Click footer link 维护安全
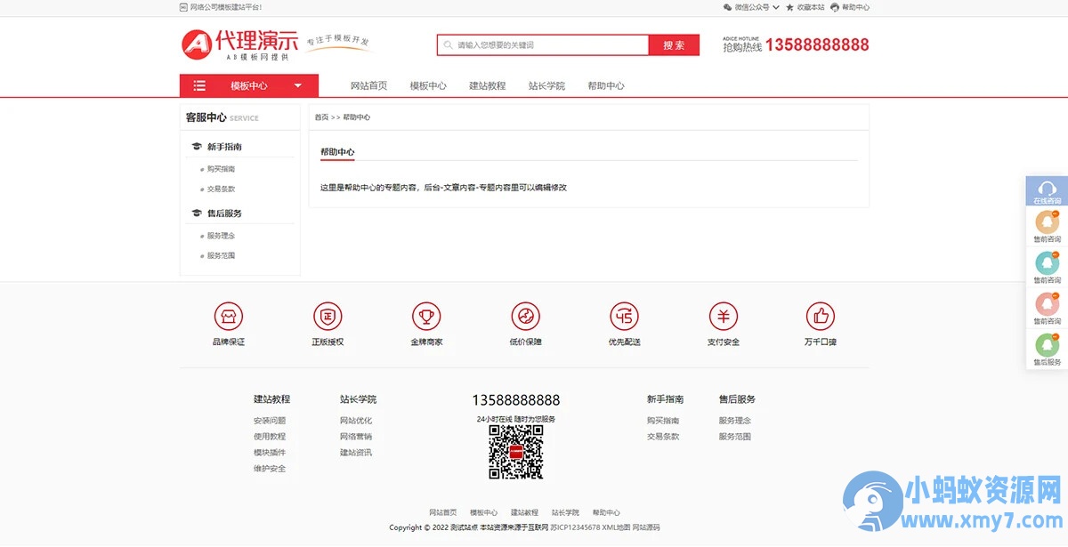Image resolution: width=1068 pixels, height=547 pixels. (270, 469)
